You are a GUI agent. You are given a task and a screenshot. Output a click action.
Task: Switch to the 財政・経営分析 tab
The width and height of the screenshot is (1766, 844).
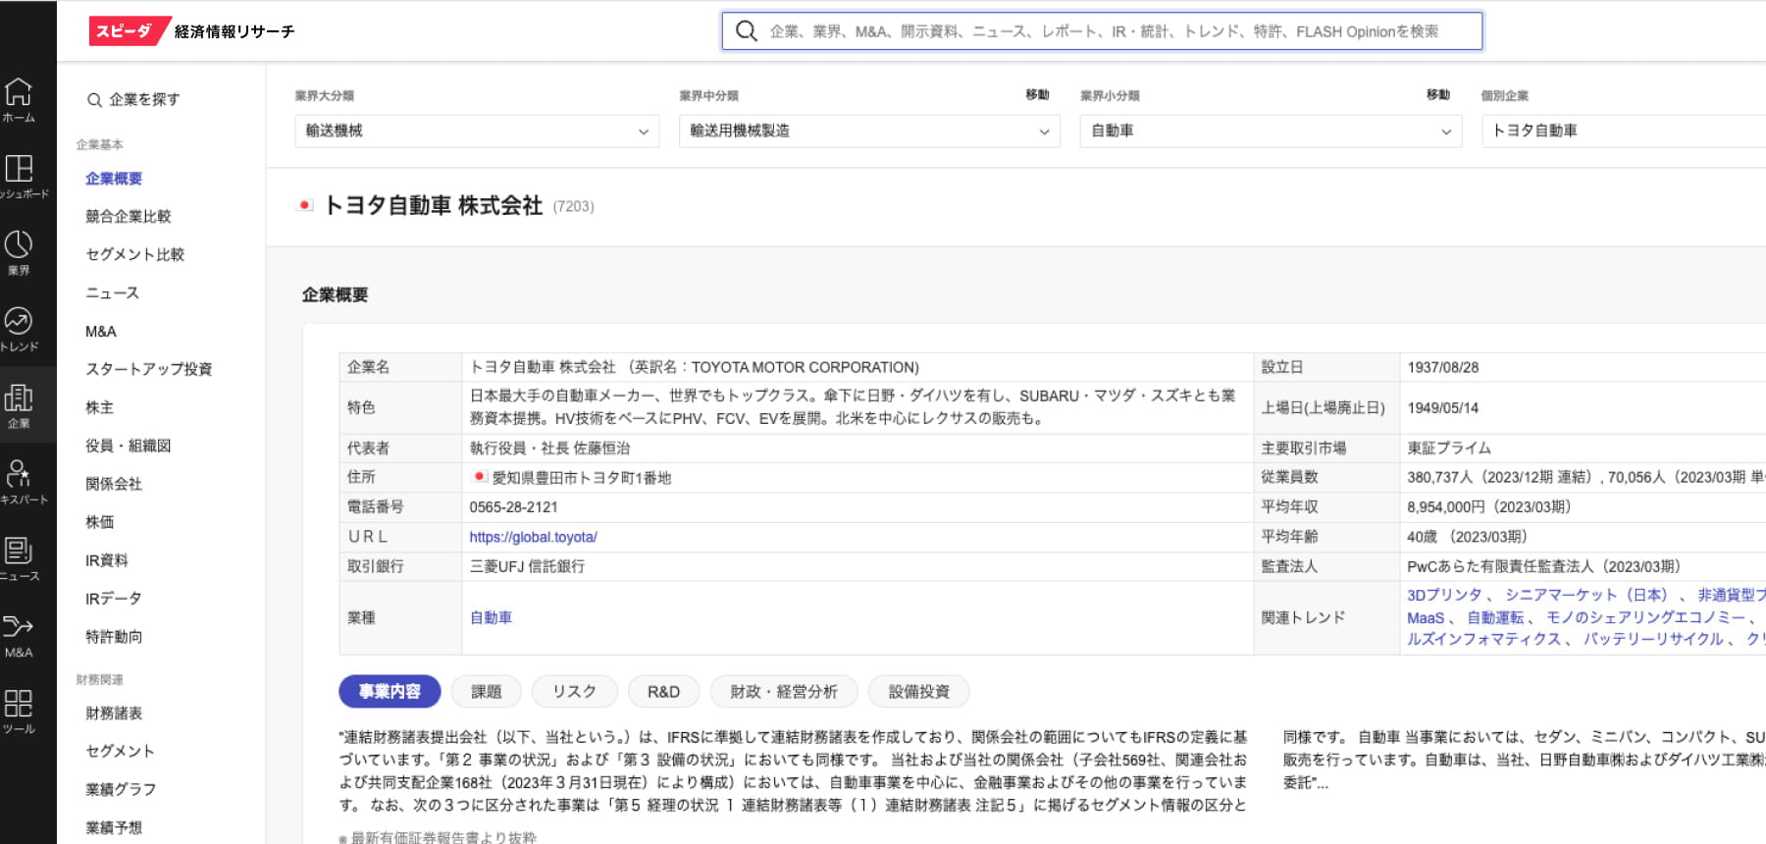pos(784,692)
